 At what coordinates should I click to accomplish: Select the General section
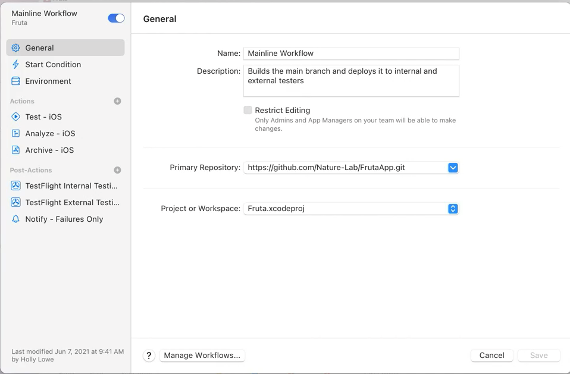click(x=65, y=48)
